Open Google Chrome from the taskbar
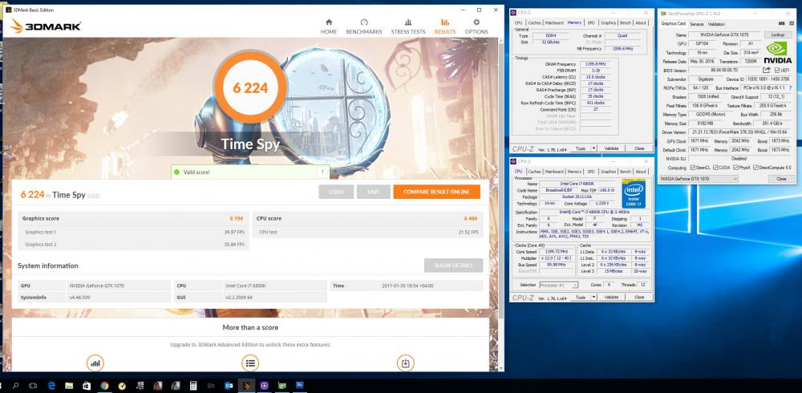Screen dimensions: 802x393 pyautogui.click(x=105, y=385)
